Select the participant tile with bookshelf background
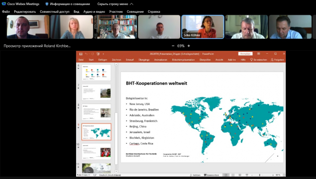This screenshot has width=316, height=179. point(116,27)
